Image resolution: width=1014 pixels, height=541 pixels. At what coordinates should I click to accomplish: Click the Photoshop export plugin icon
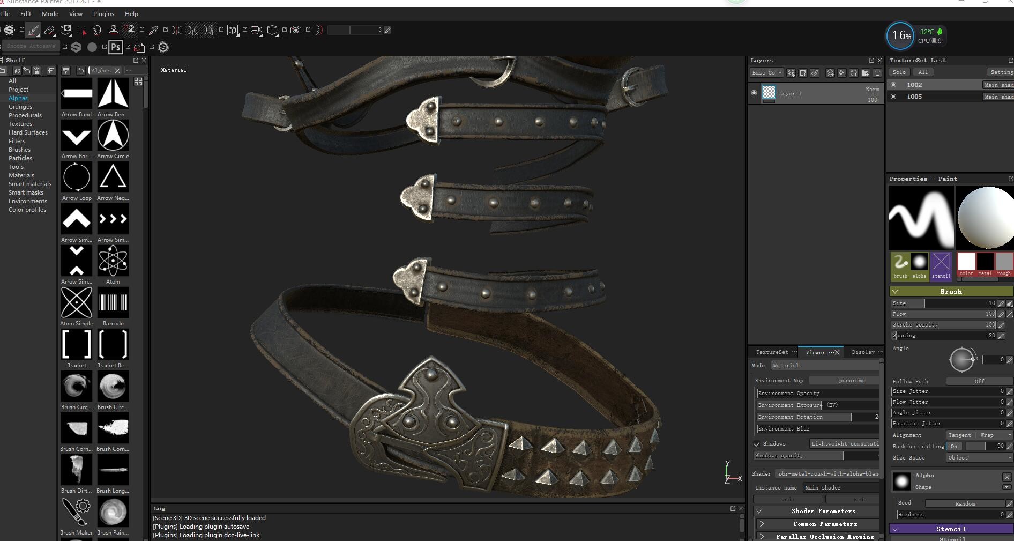point(115,47)
